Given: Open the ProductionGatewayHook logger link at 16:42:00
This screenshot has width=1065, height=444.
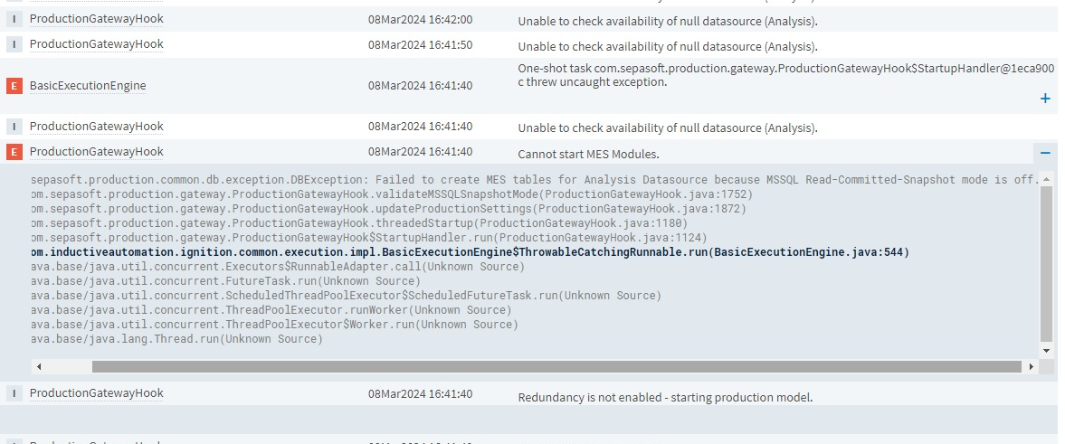Looking at the screenshot, I should [96, 19].
